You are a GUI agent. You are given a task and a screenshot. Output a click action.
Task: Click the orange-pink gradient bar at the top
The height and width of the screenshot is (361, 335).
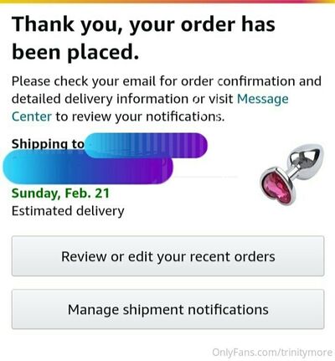[167, 2]
